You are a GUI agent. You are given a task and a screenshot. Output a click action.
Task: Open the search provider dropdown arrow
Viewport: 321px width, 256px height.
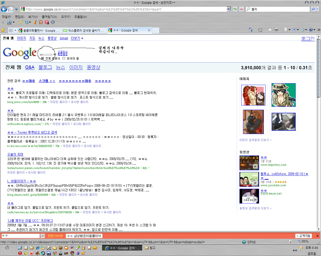(x=318, y=9)
